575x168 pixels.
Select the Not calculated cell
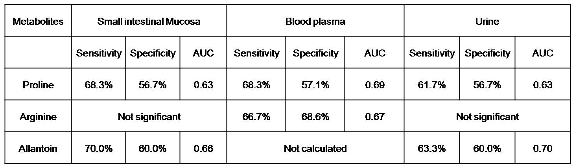point(315,149)
